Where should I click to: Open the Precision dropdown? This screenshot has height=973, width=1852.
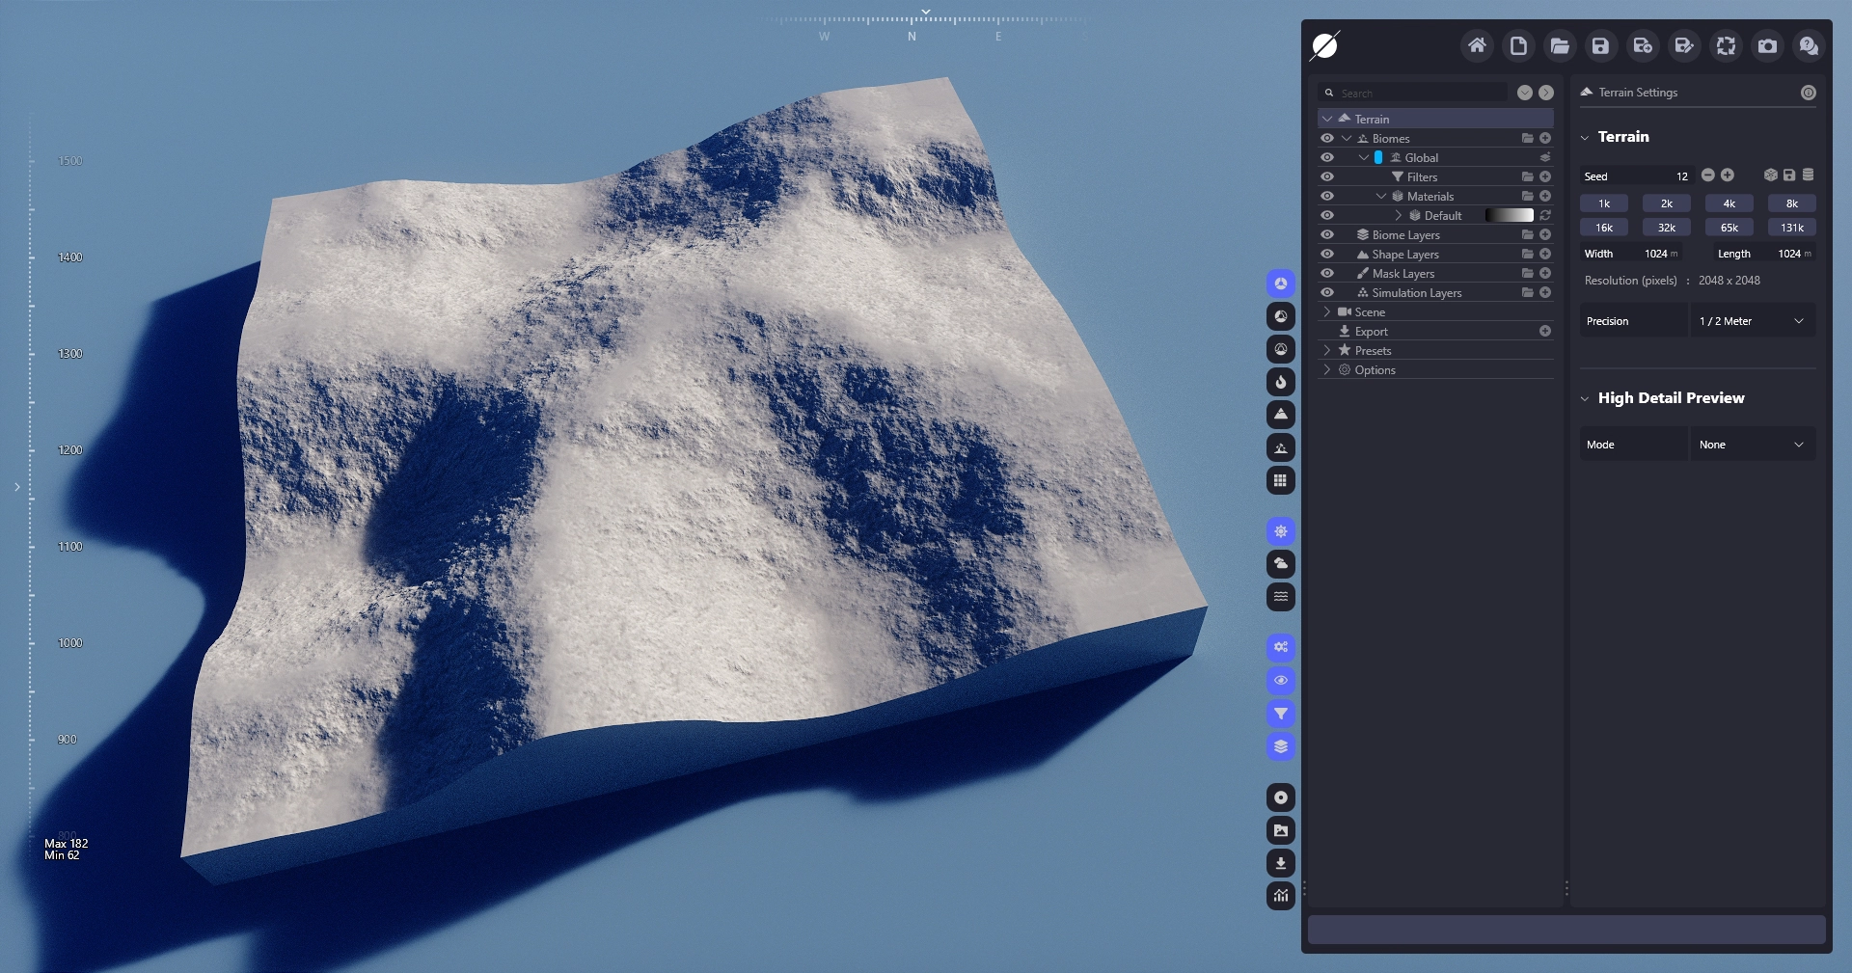click(1751, 321)
